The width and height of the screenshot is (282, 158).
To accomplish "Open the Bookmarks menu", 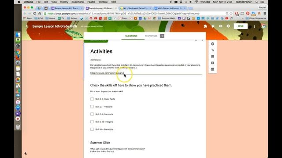I will click(x=78, y=2).
